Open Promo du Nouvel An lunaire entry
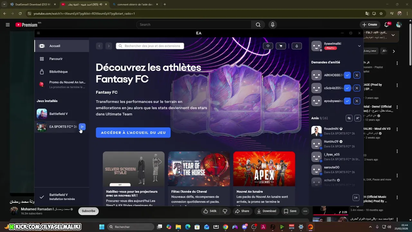Screen dimensions: 412x232 click(62, 84)
